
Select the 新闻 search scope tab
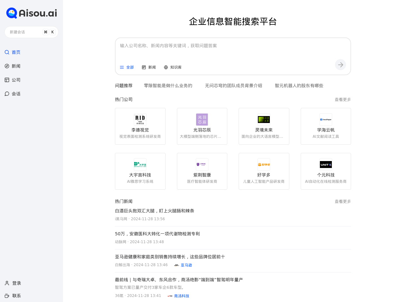tap(149, 67)
